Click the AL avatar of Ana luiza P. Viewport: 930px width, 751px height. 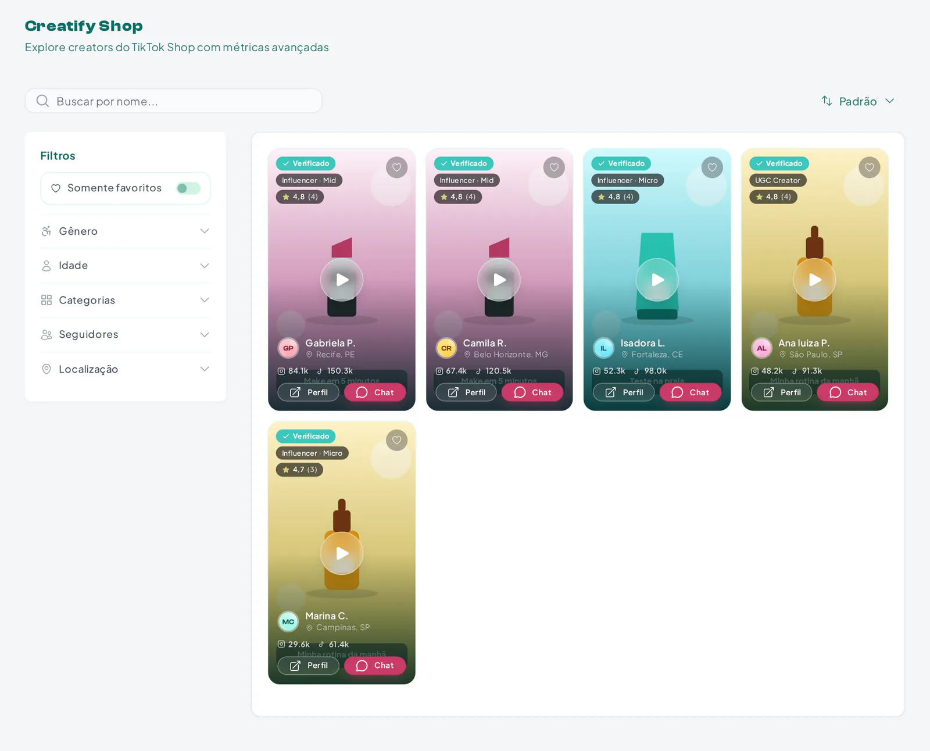pos(761,348)
